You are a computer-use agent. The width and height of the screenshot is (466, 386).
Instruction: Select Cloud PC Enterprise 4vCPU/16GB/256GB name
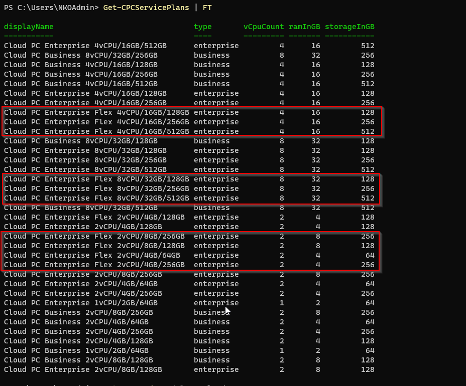[85, 103]
